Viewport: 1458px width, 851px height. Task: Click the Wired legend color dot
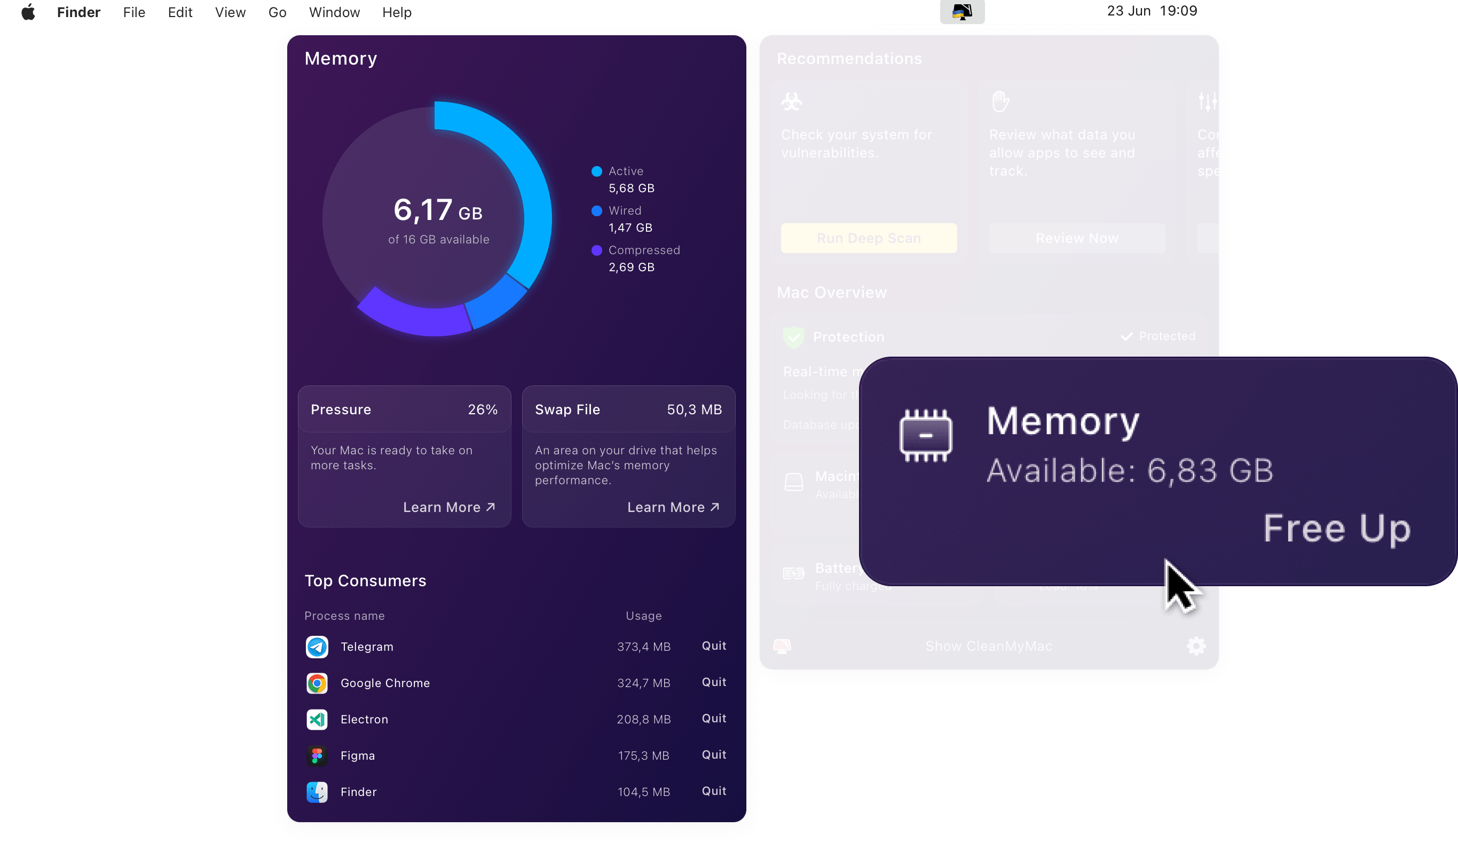596,210
